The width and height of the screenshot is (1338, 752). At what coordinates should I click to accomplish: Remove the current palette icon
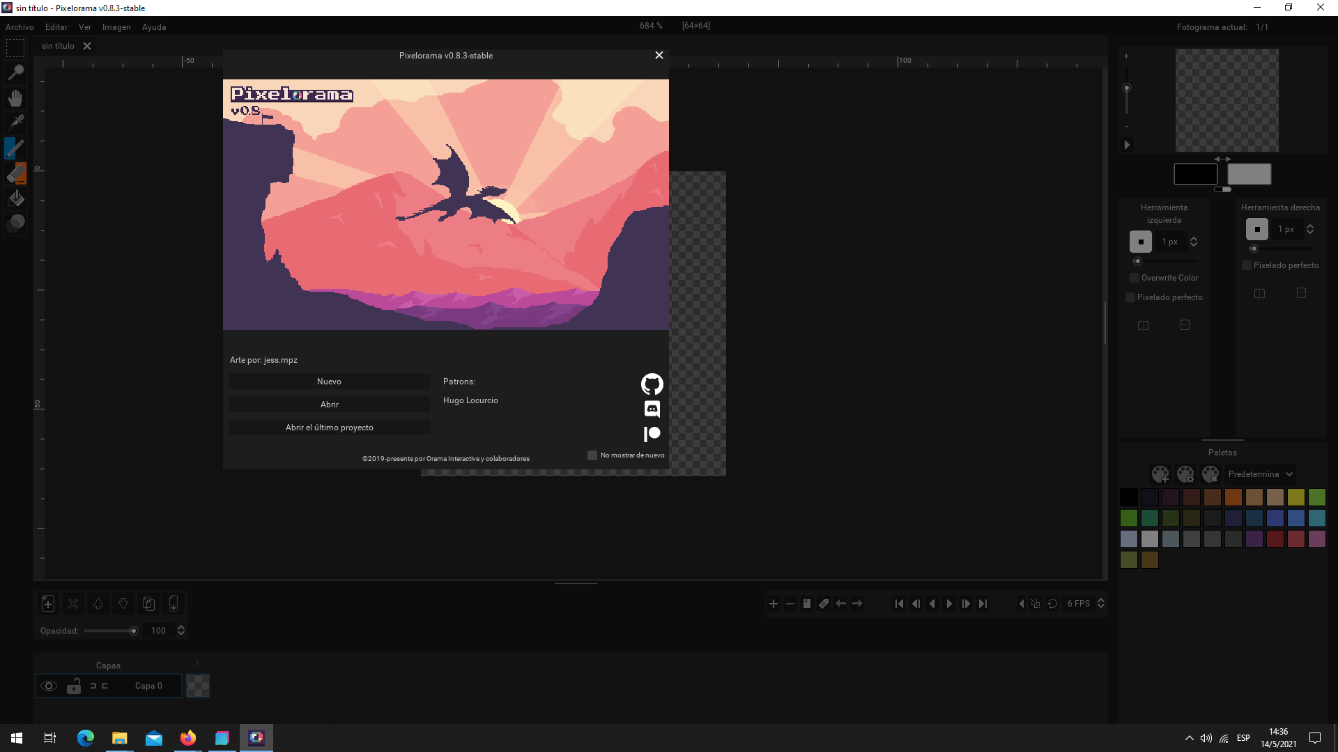click(x=1210, y=474)
